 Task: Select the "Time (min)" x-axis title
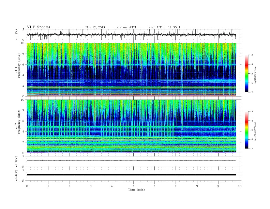[x=136, y=190]
